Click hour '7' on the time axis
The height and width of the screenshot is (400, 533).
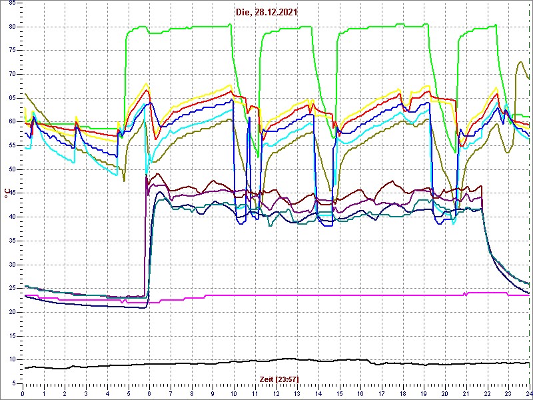click(x=171, y=393)
